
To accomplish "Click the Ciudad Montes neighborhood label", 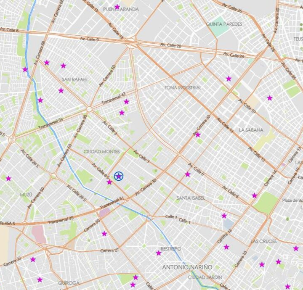I will 101,151.
